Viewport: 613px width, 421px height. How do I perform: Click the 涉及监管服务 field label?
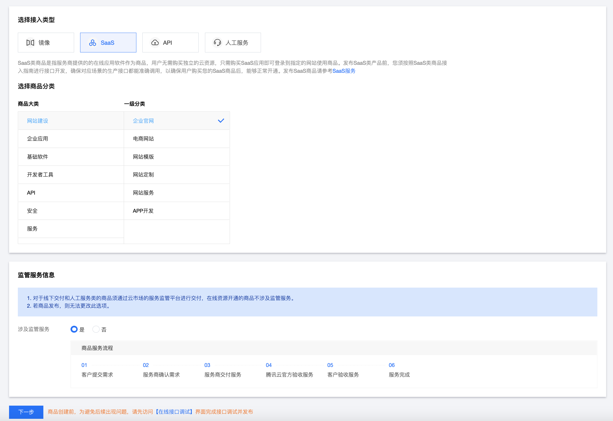33,329
